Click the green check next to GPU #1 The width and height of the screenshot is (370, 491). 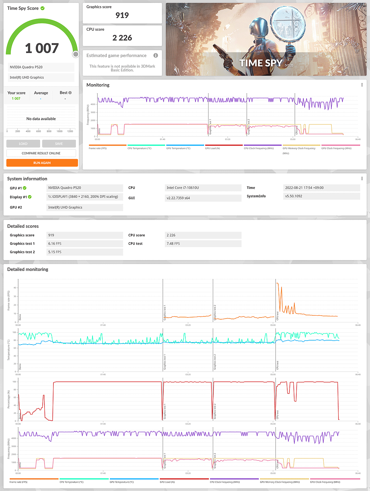[x=25, y=188]
